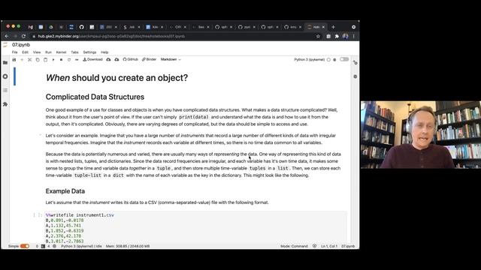Click the 07.ipynb title above the menu bar

[21, 45]
